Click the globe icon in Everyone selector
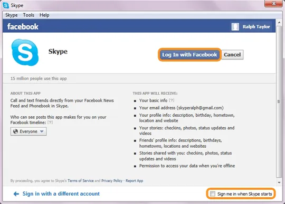The image size is (285, 204). [15, 131]
